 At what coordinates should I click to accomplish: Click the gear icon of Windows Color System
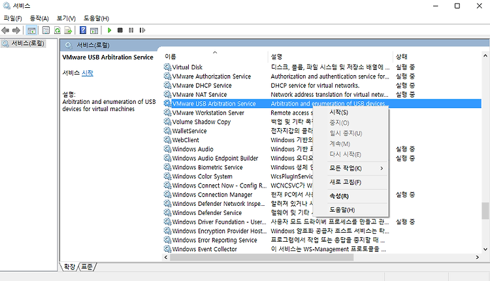pos(167,176)
